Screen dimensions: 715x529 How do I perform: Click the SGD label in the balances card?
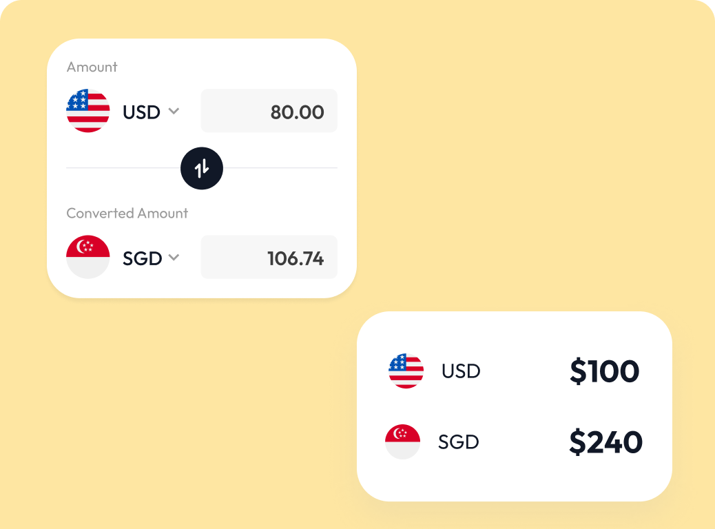[458, 442]
